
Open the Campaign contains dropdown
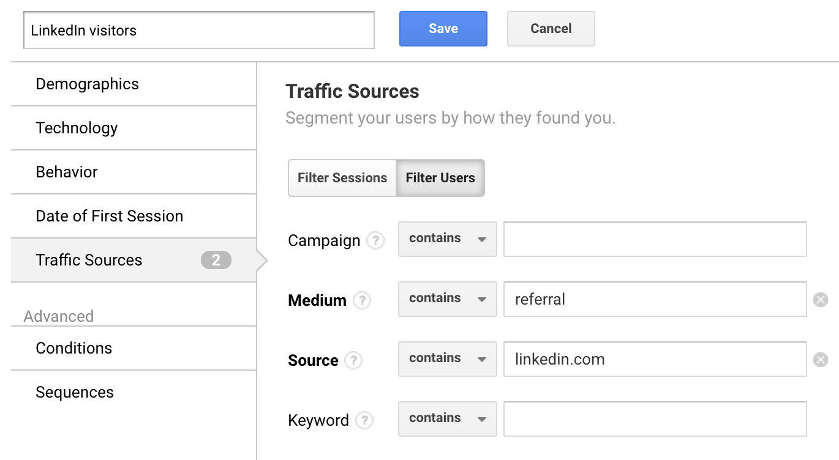click(447, 239)
